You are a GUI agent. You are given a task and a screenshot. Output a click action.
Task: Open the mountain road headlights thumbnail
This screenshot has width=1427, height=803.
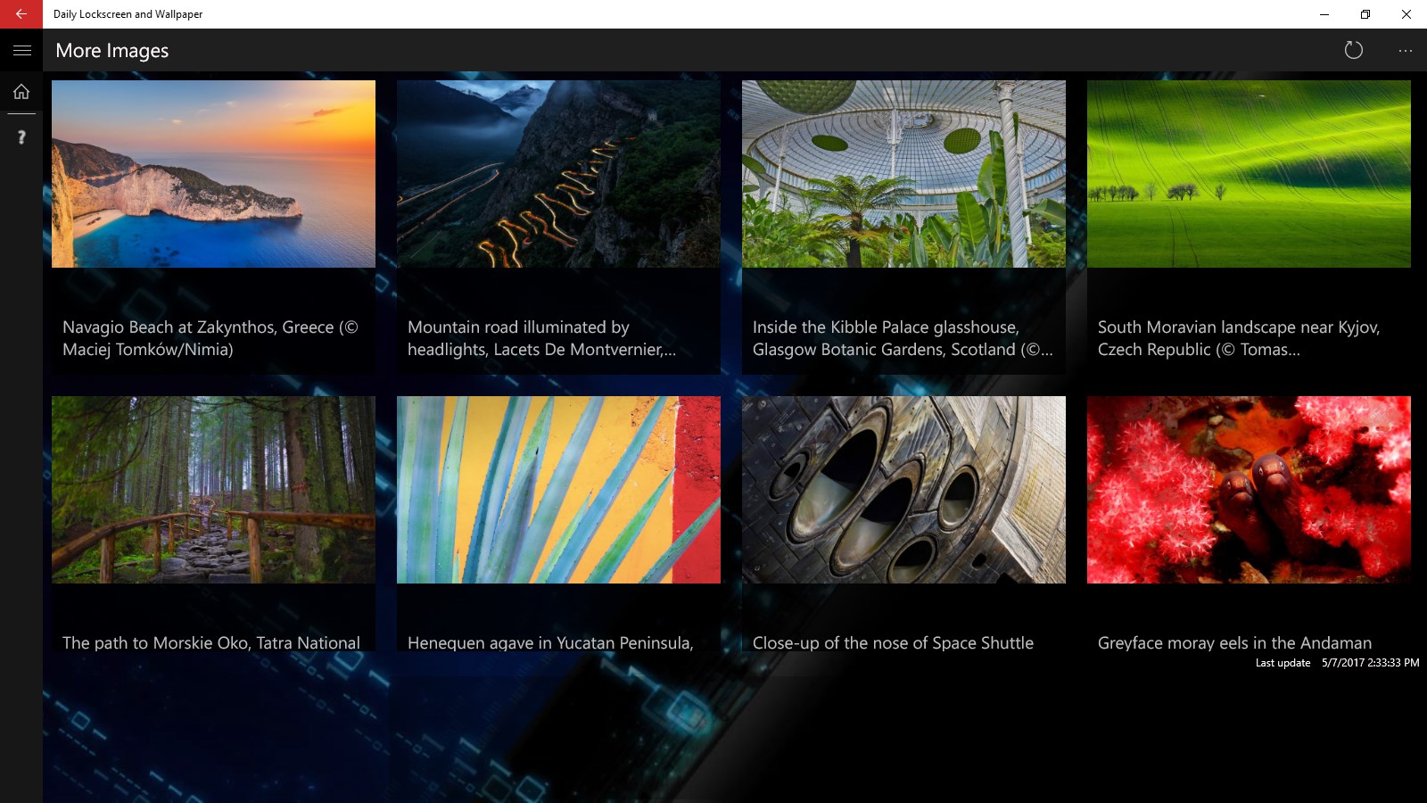(558, 174)
